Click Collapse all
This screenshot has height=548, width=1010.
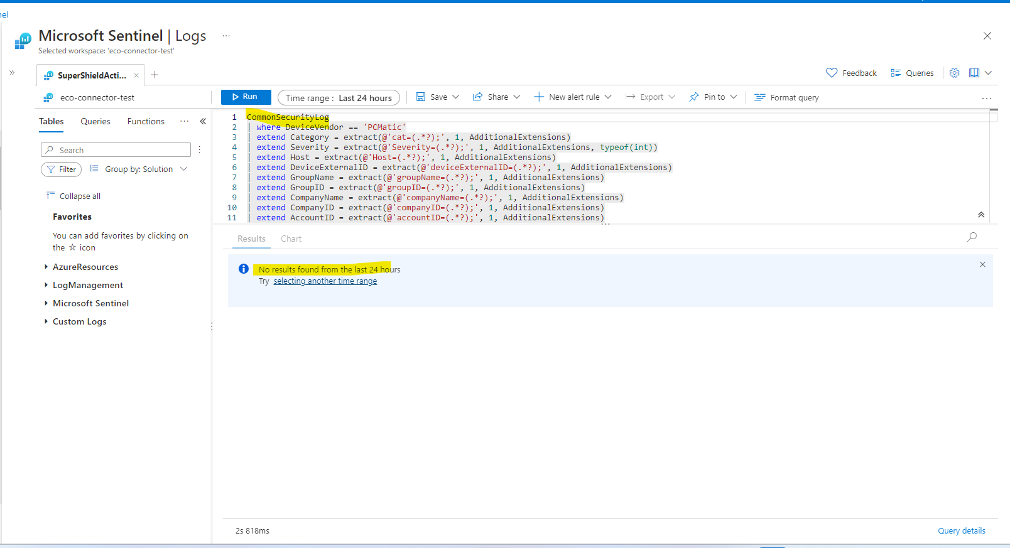pos(73,196)
